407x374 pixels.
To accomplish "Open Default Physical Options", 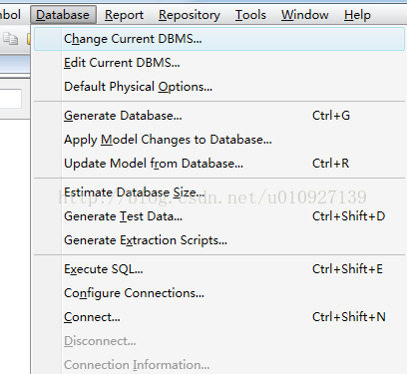I will click(x=219, y=87).
